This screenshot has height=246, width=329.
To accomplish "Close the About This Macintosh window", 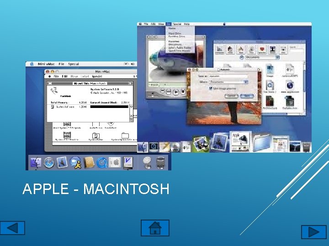I will [x=49, y=83].
